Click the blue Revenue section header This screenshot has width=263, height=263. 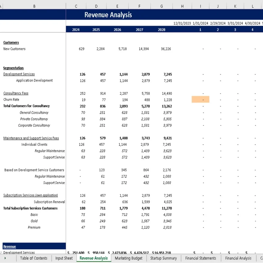pyautogui.click(x=34, y=246)
